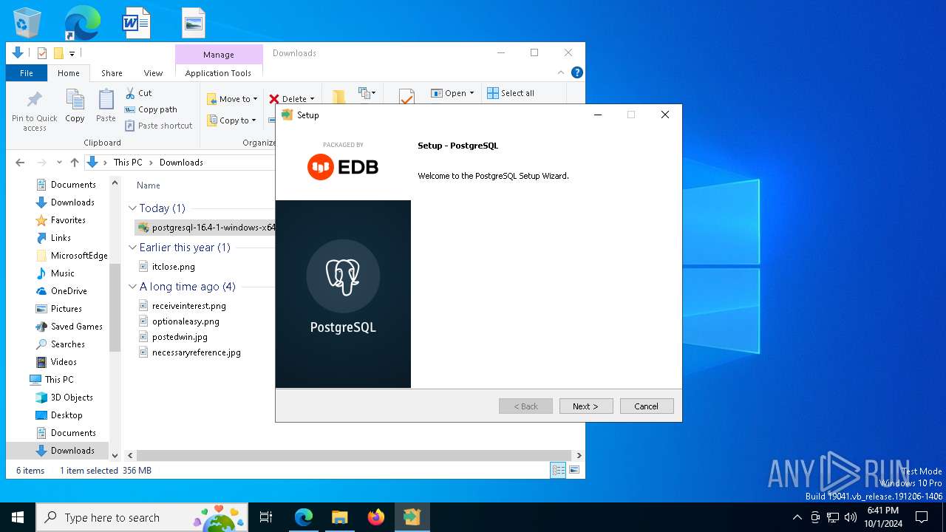
Task: Open the Copy to dropdown
Action: click(231, 120)
